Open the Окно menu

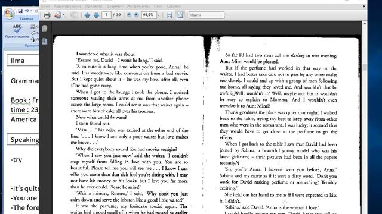click(158, 7)
